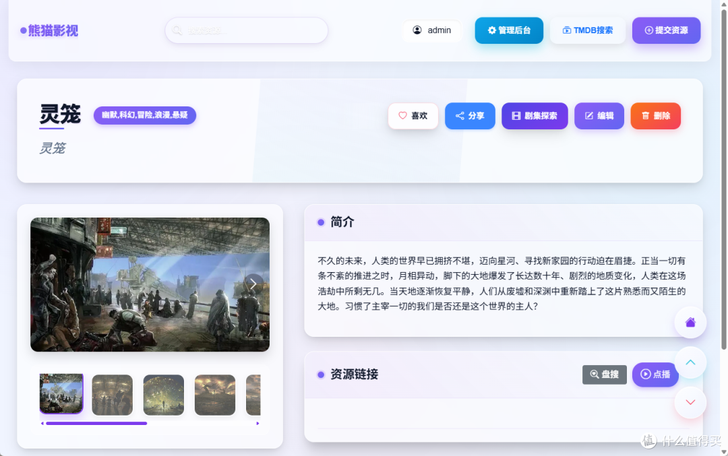The image size is (728, 456).
Task: Select the first thumbnail with purple border
Action: 61,394
